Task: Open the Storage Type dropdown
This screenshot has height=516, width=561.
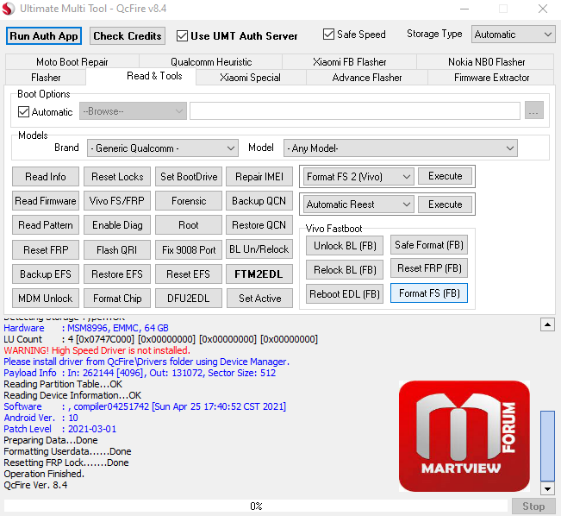Action: point(513,35)
